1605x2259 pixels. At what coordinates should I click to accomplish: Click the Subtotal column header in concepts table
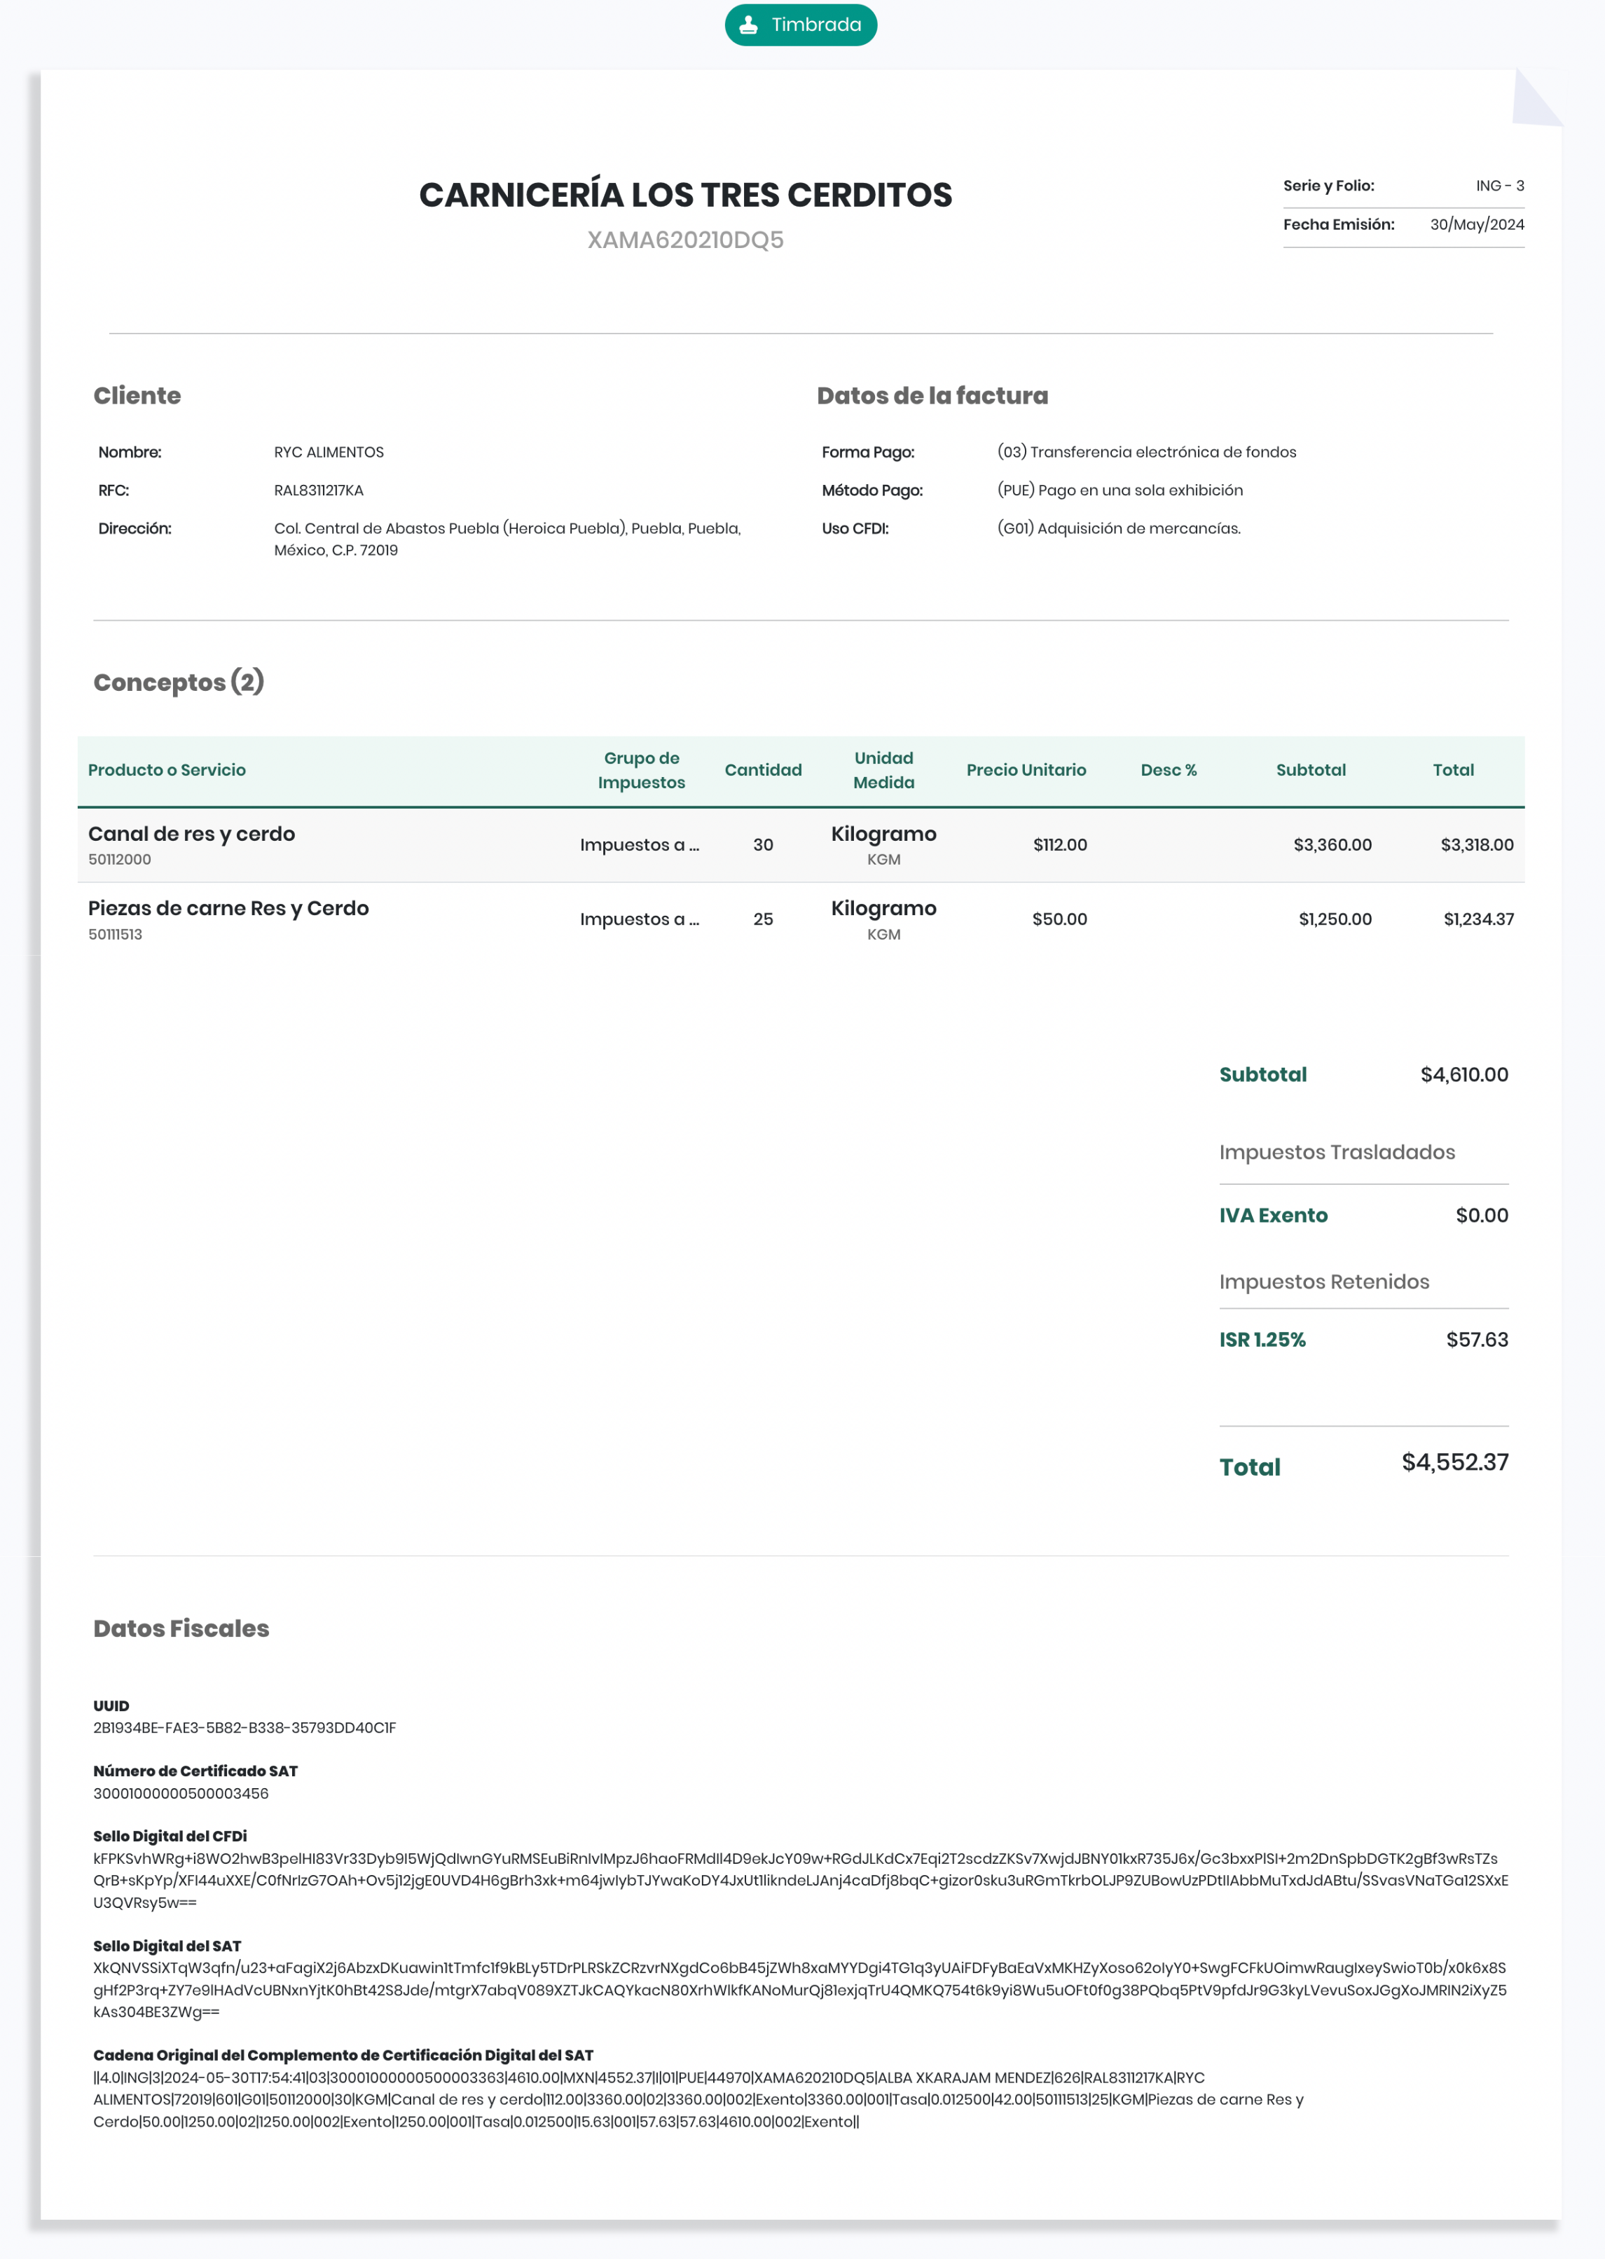pyautogui.click(x=1311, y=770)
